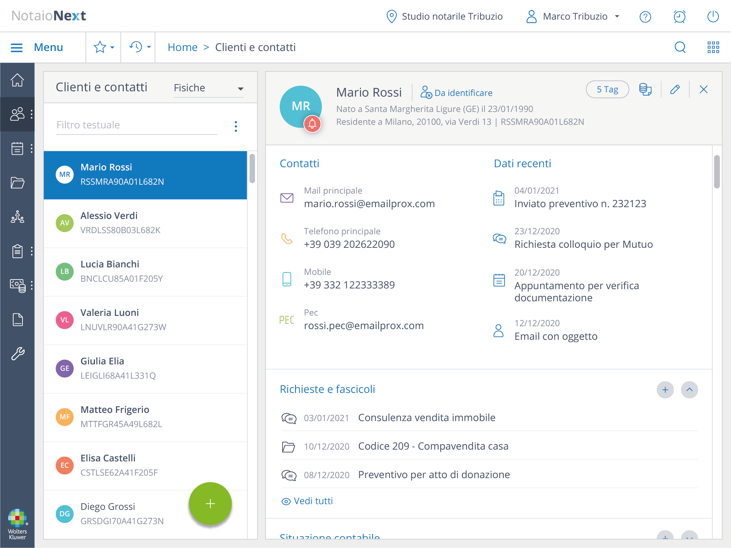Click the pencil edit icon for Mario Rossi
731x548 pixels.
click(x=675, y=89)
